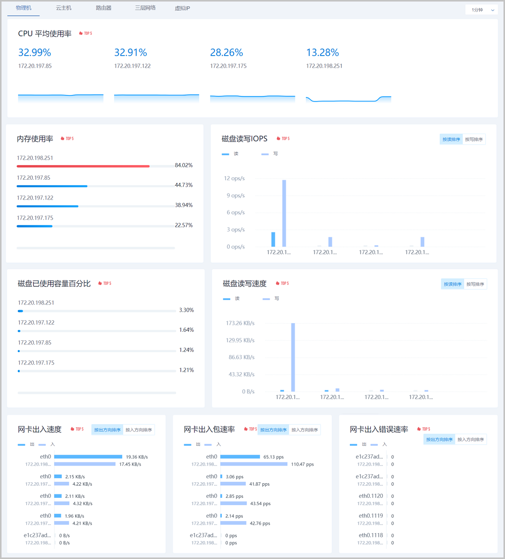
Task: Sort 网卡出入速度 by 按入方向排序
Action: (139, 430)
